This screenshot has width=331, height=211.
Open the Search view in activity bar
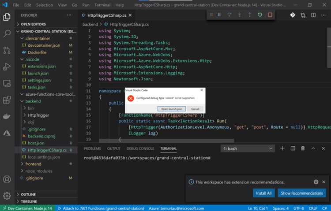pyautogui.click(x=7, y=33)
